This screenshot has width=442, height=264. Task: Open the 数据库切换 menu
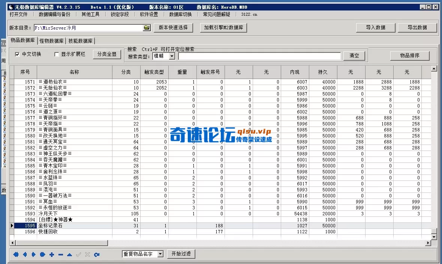click(x=180, y=14)
